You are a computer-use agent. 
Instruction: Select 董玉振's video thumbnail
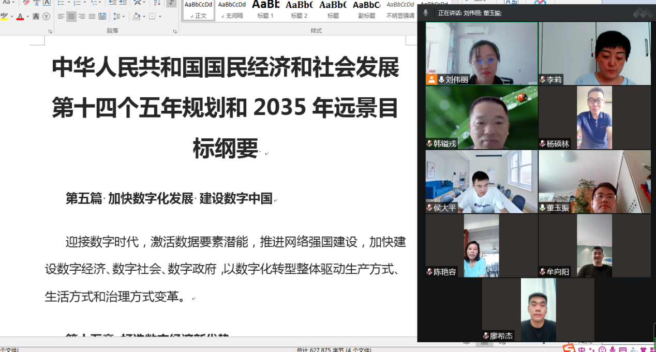point(594,182)
